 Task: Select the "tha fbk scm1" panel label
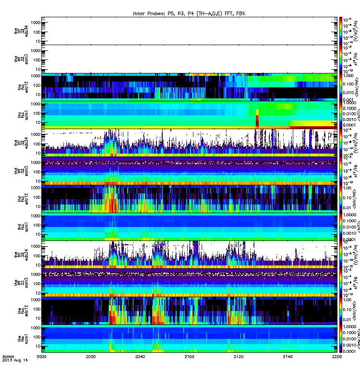[23, 115]
